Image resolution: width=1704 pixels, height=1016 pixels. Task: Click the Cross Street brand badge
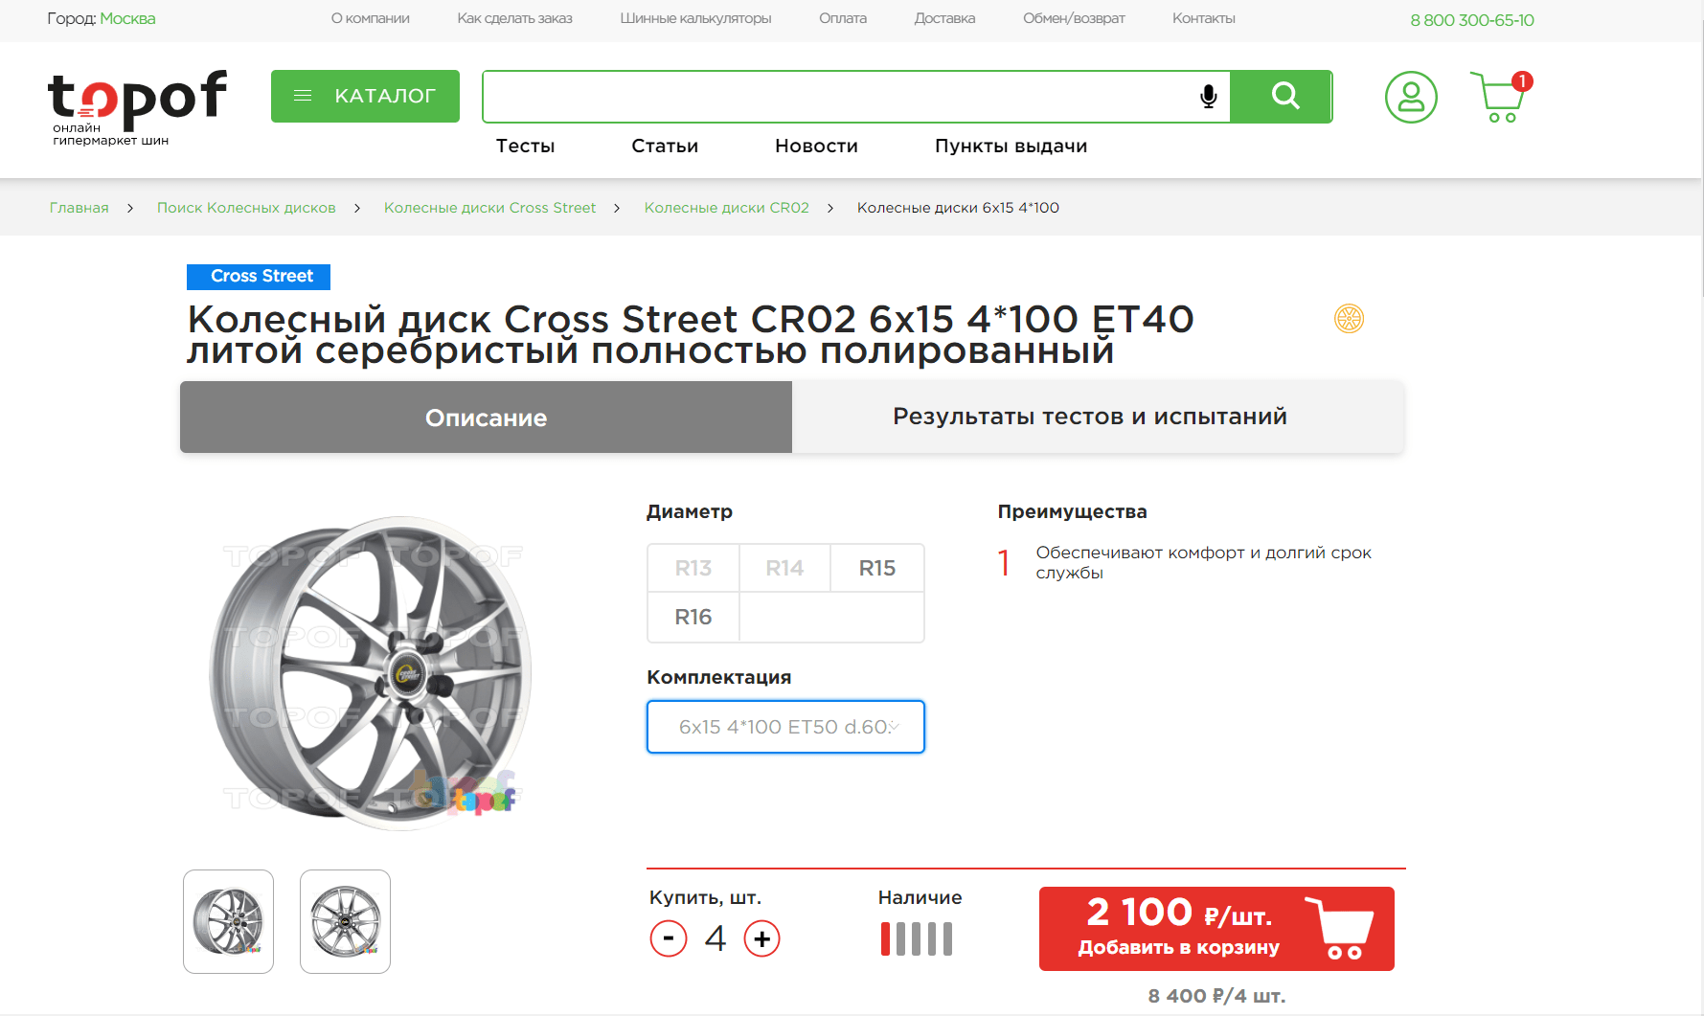[x=259, y=277]
